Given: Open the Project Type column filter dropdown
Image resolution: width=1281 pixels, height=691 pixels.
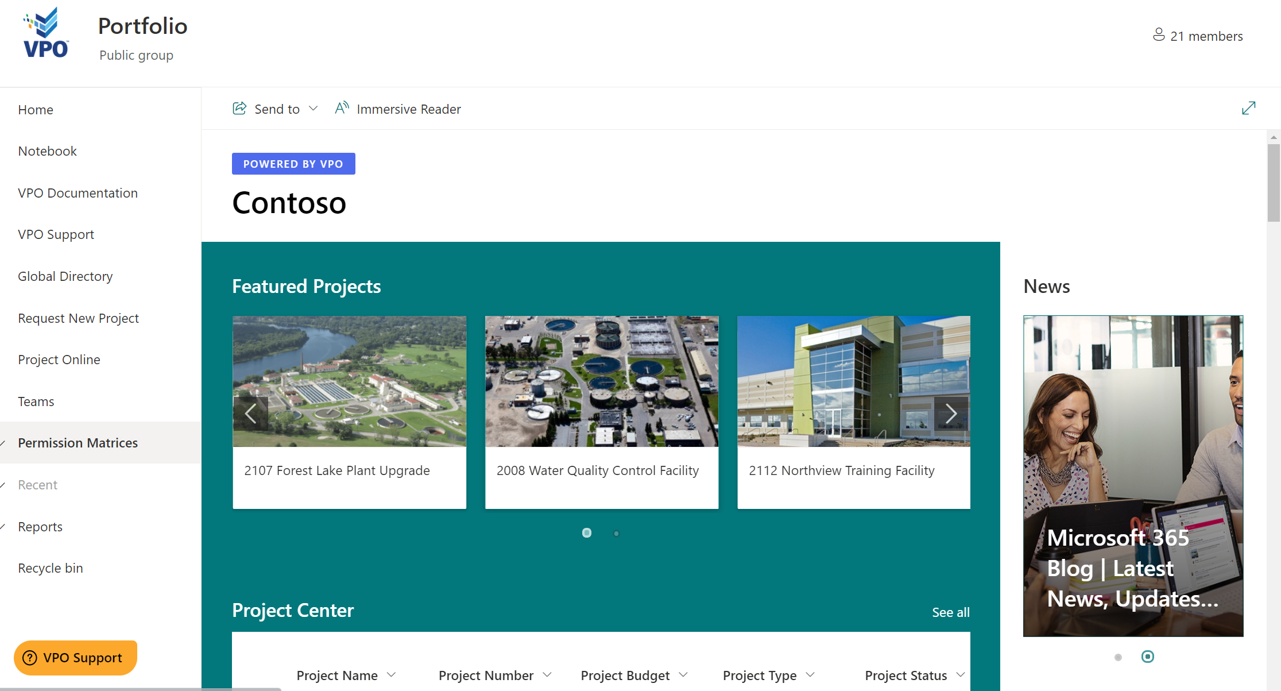Looking at the screenshot, I should (x=811, y=675).
